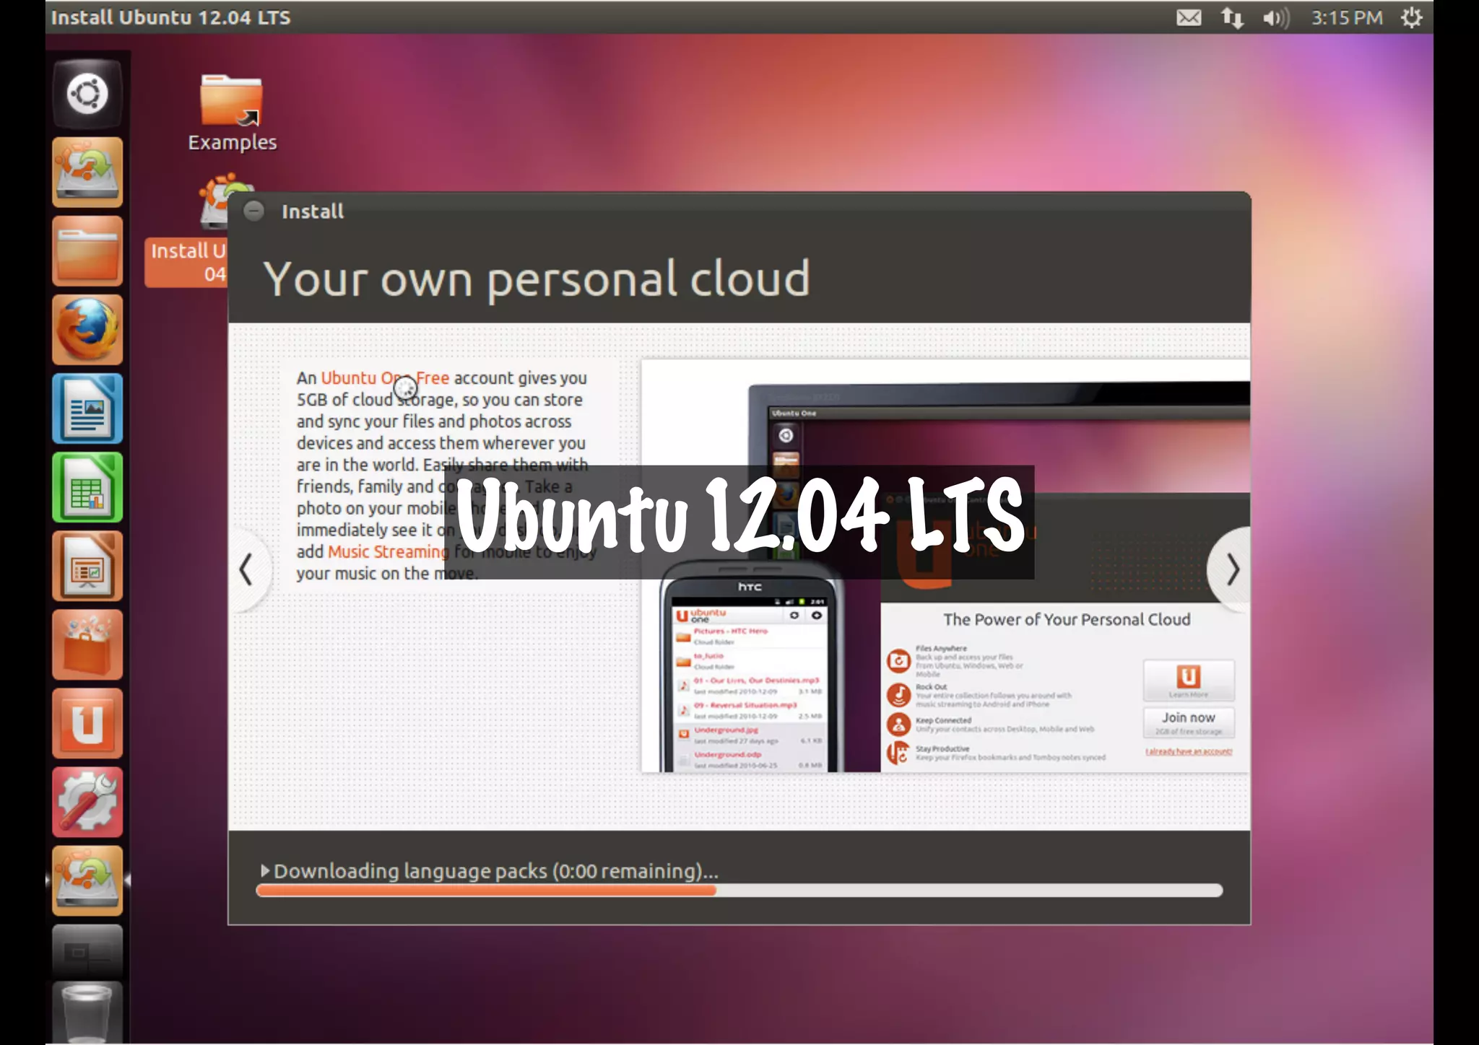
Task: Open the sound volume indicator in top panel
Action: (1276, 17)
